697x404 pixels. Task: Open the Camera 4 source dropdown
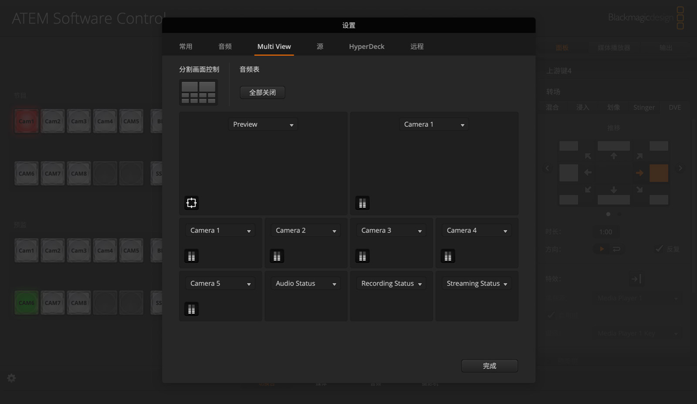coord(477,230)
